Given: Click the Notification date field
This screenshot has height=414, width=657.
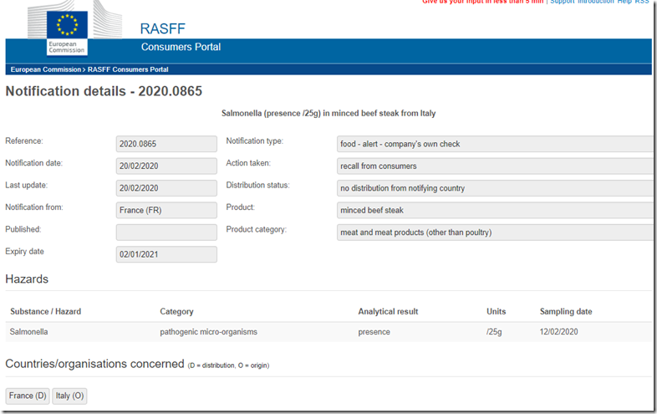Looking at the screenshot, I should [x=166, y=166].
